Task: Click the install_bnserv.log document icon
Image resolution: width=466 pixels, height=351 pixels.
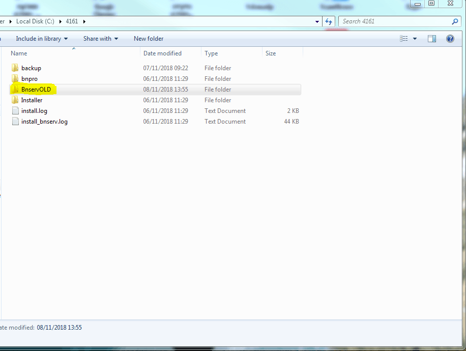Action: pyautogui.click(x=15, y=122)
